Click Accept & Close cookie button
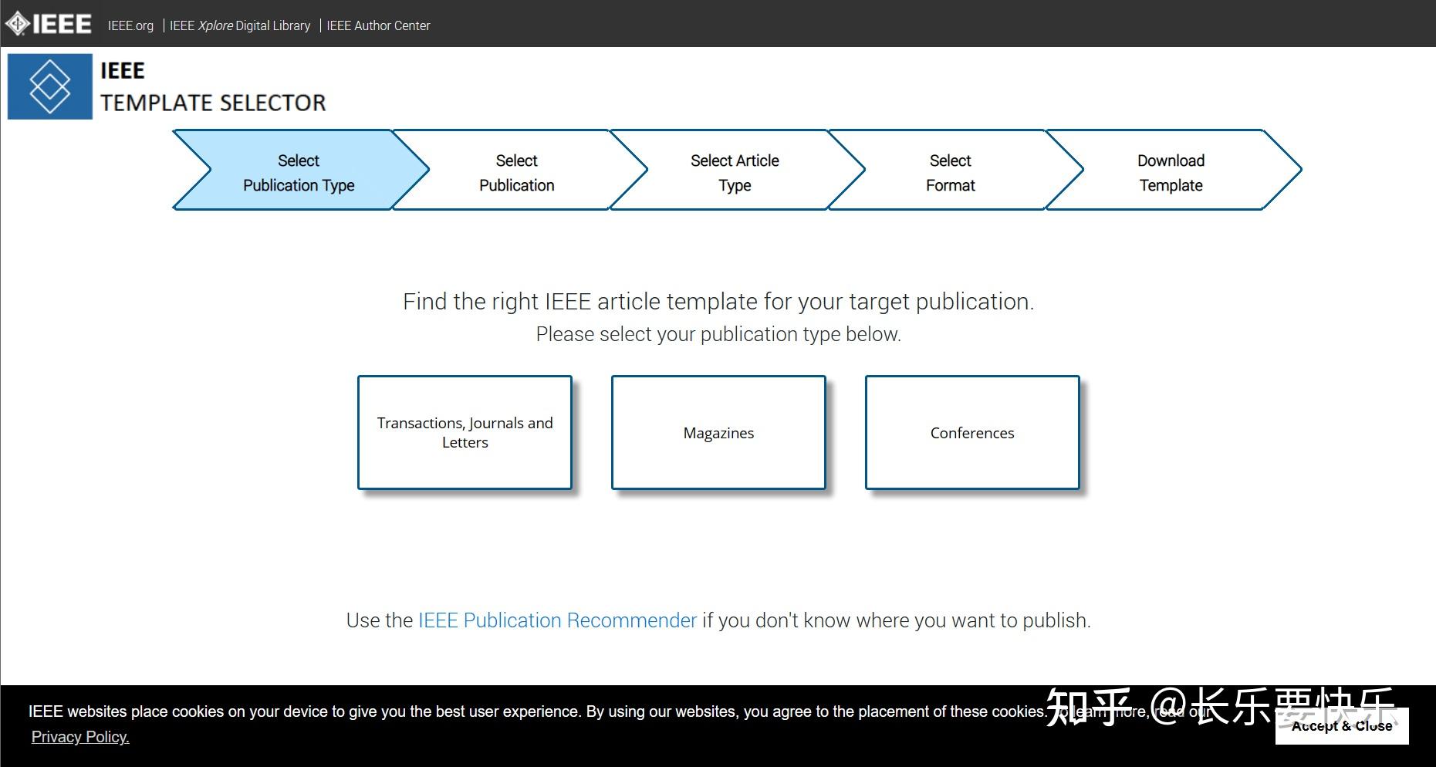The height and width of the screenshot is (767, 1436). [x=1342, y=726]
